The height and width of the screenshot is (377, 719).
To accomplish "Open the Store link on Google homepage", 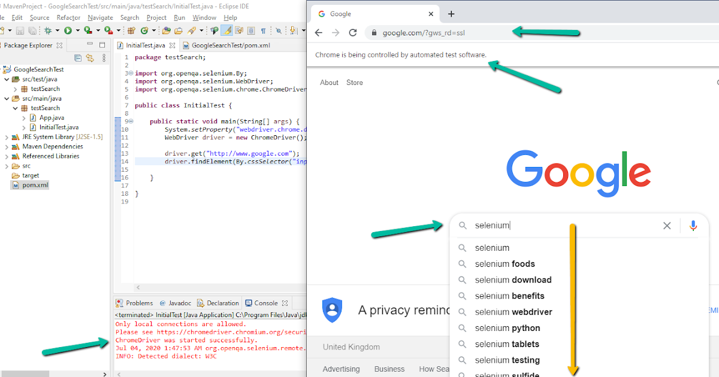I will tap(354, 83).
